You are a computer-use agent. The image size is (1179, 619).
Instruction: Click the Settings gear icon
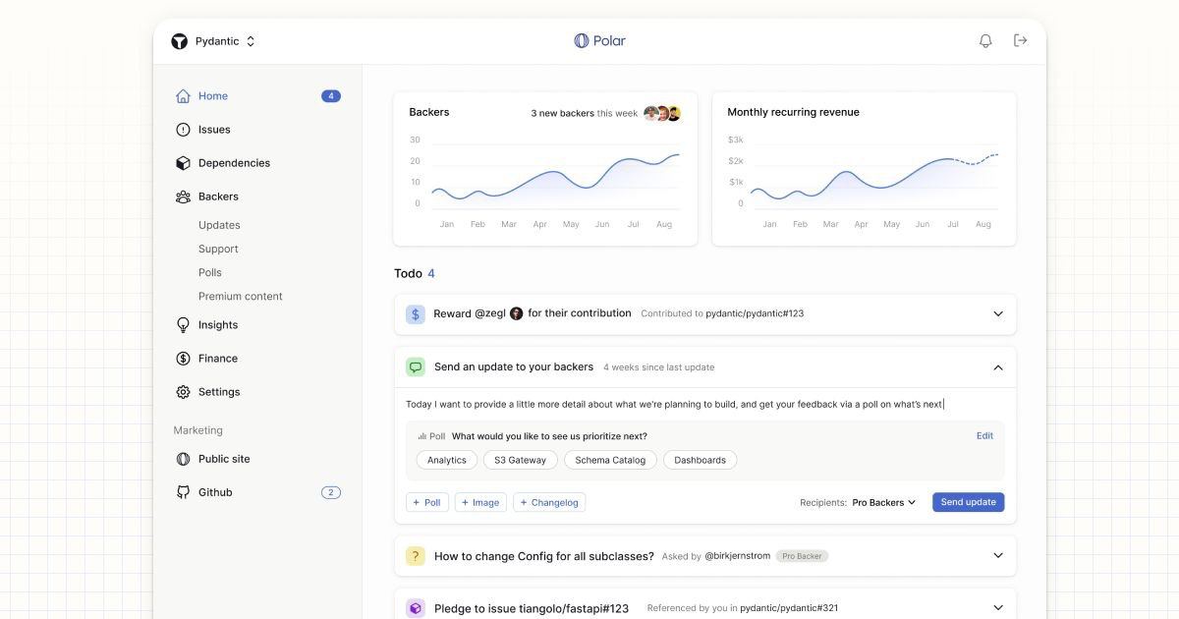click(x=183, y=392)
